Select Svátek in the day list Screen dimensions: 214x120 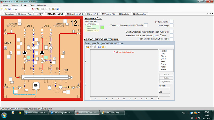pyautogui.click(x=163, y=70)
